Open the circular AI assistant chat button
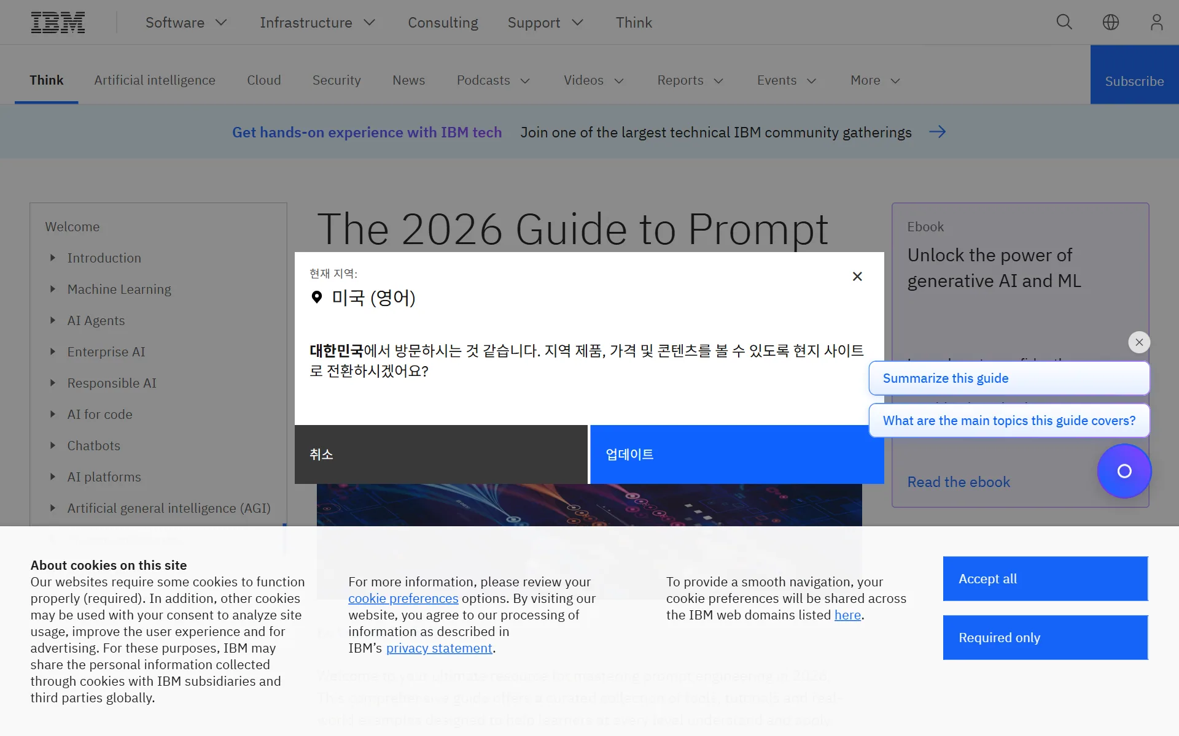This screenshot has height=736, width=1179. (1124, 471)
